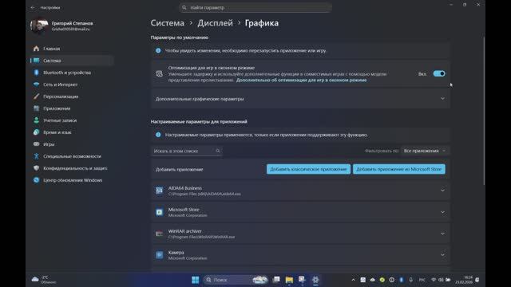The width and height of the screenshot is (511, 287).
Task: Click the Центр обновления Windows icon
Action: (x=36, y=180)
